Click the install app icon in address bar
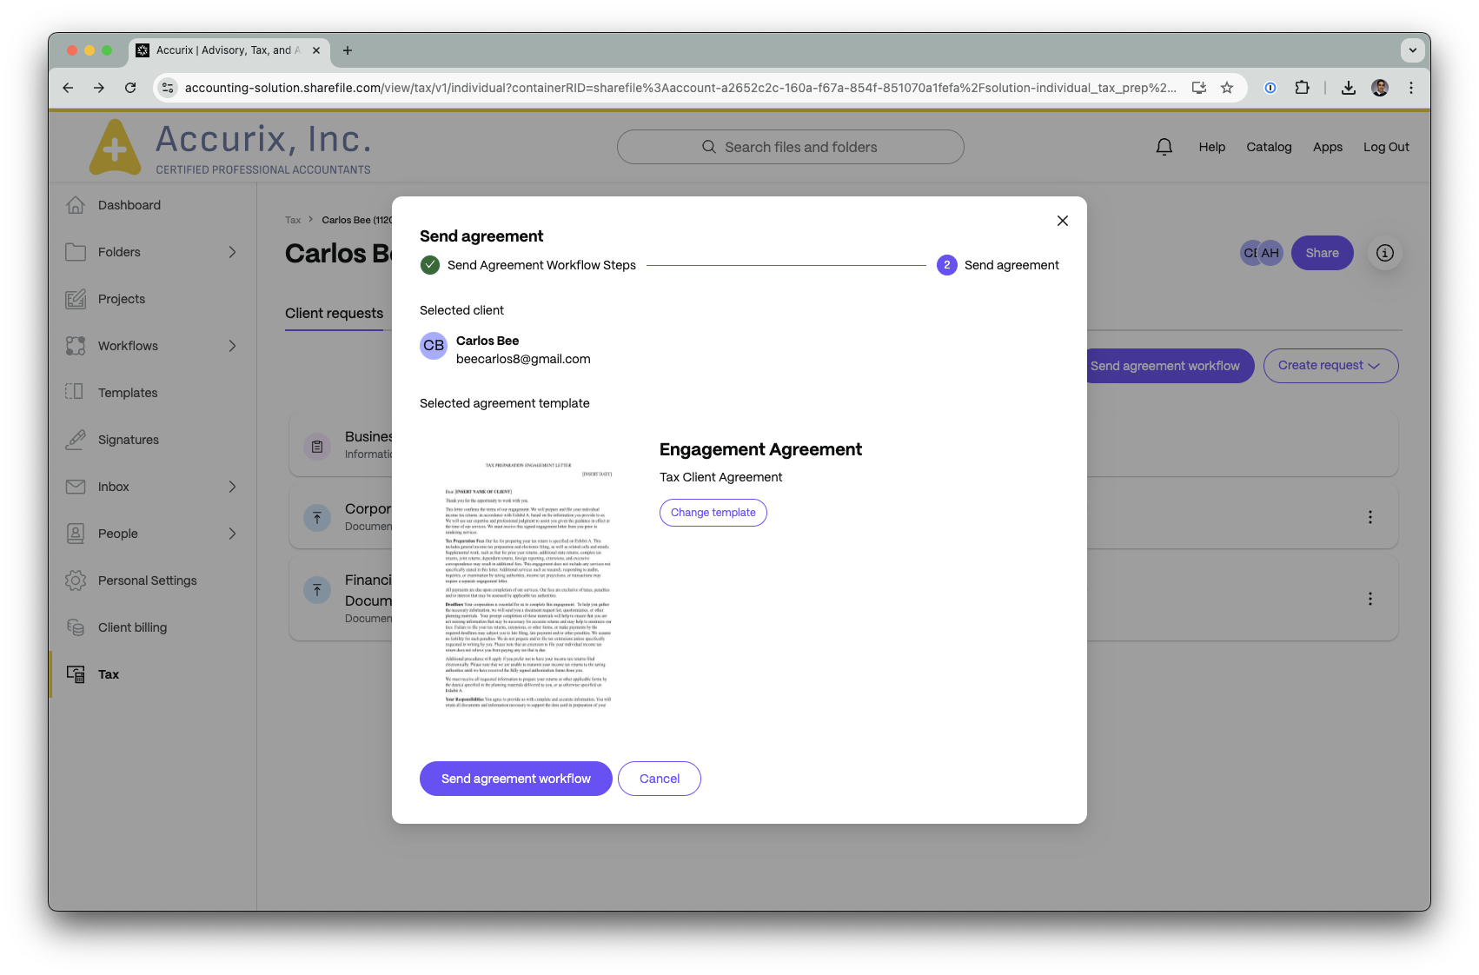The height and width of the screenshot is (975, 1479). click(1199, 88)
